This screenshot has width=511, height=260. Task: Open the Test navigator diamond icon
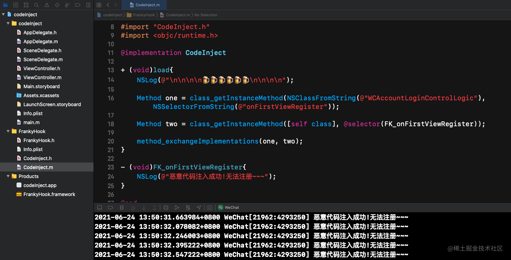57,5
